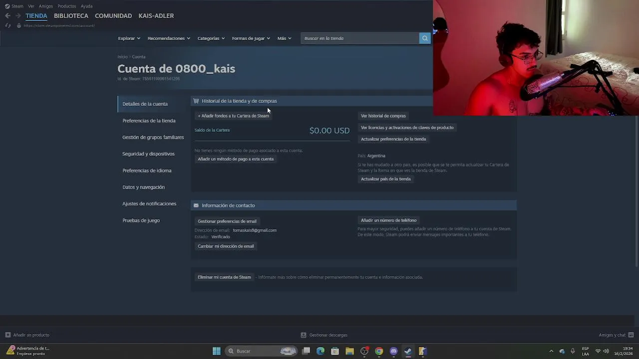
Task: Open the volume speaker tray icon
Action: (606, 351)
